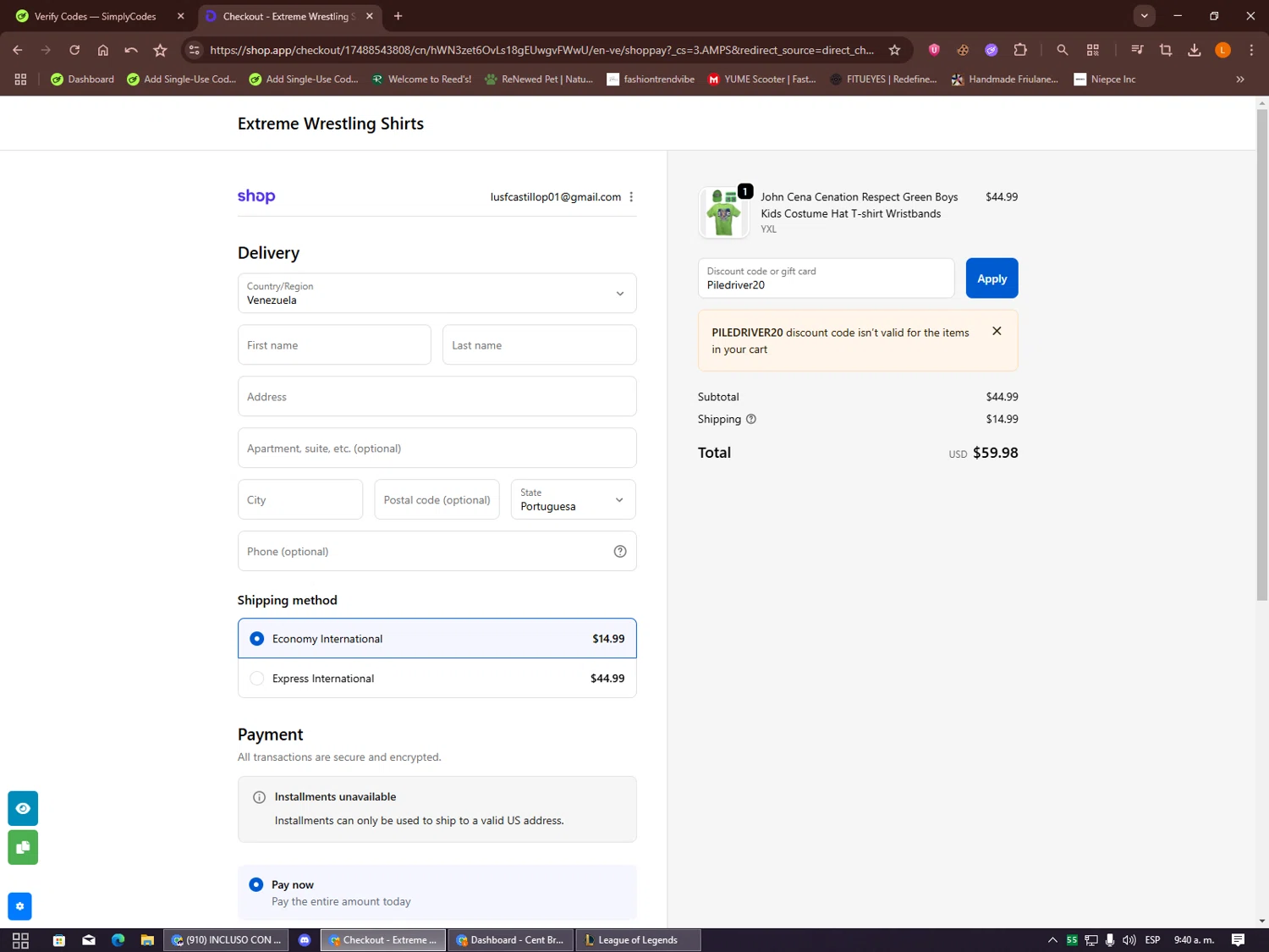Select the Checkout - Extreme Wrestling tab
1269x952 pixels.
coord(288,16)
